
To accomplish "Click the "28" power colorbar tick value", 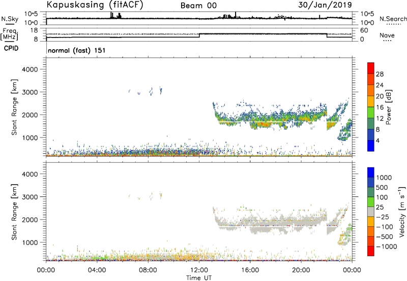I will [380, 74].
